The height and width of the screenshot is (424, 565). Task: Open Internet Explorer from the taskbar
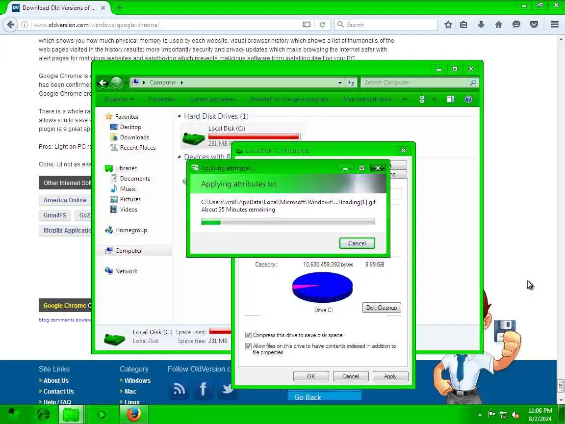click(x=43, y=415)
